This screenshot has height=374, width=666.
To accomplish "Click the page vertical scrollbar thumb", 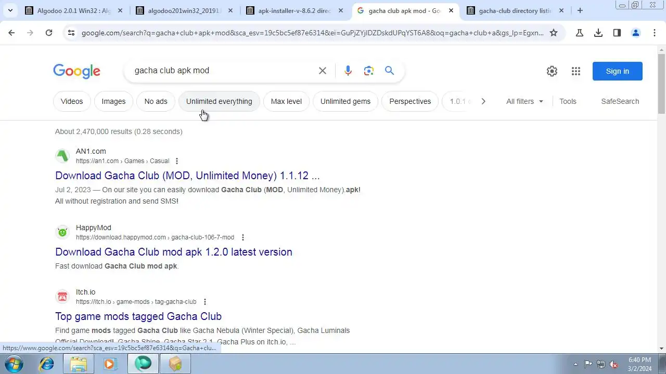I will [x=661, y=84].
